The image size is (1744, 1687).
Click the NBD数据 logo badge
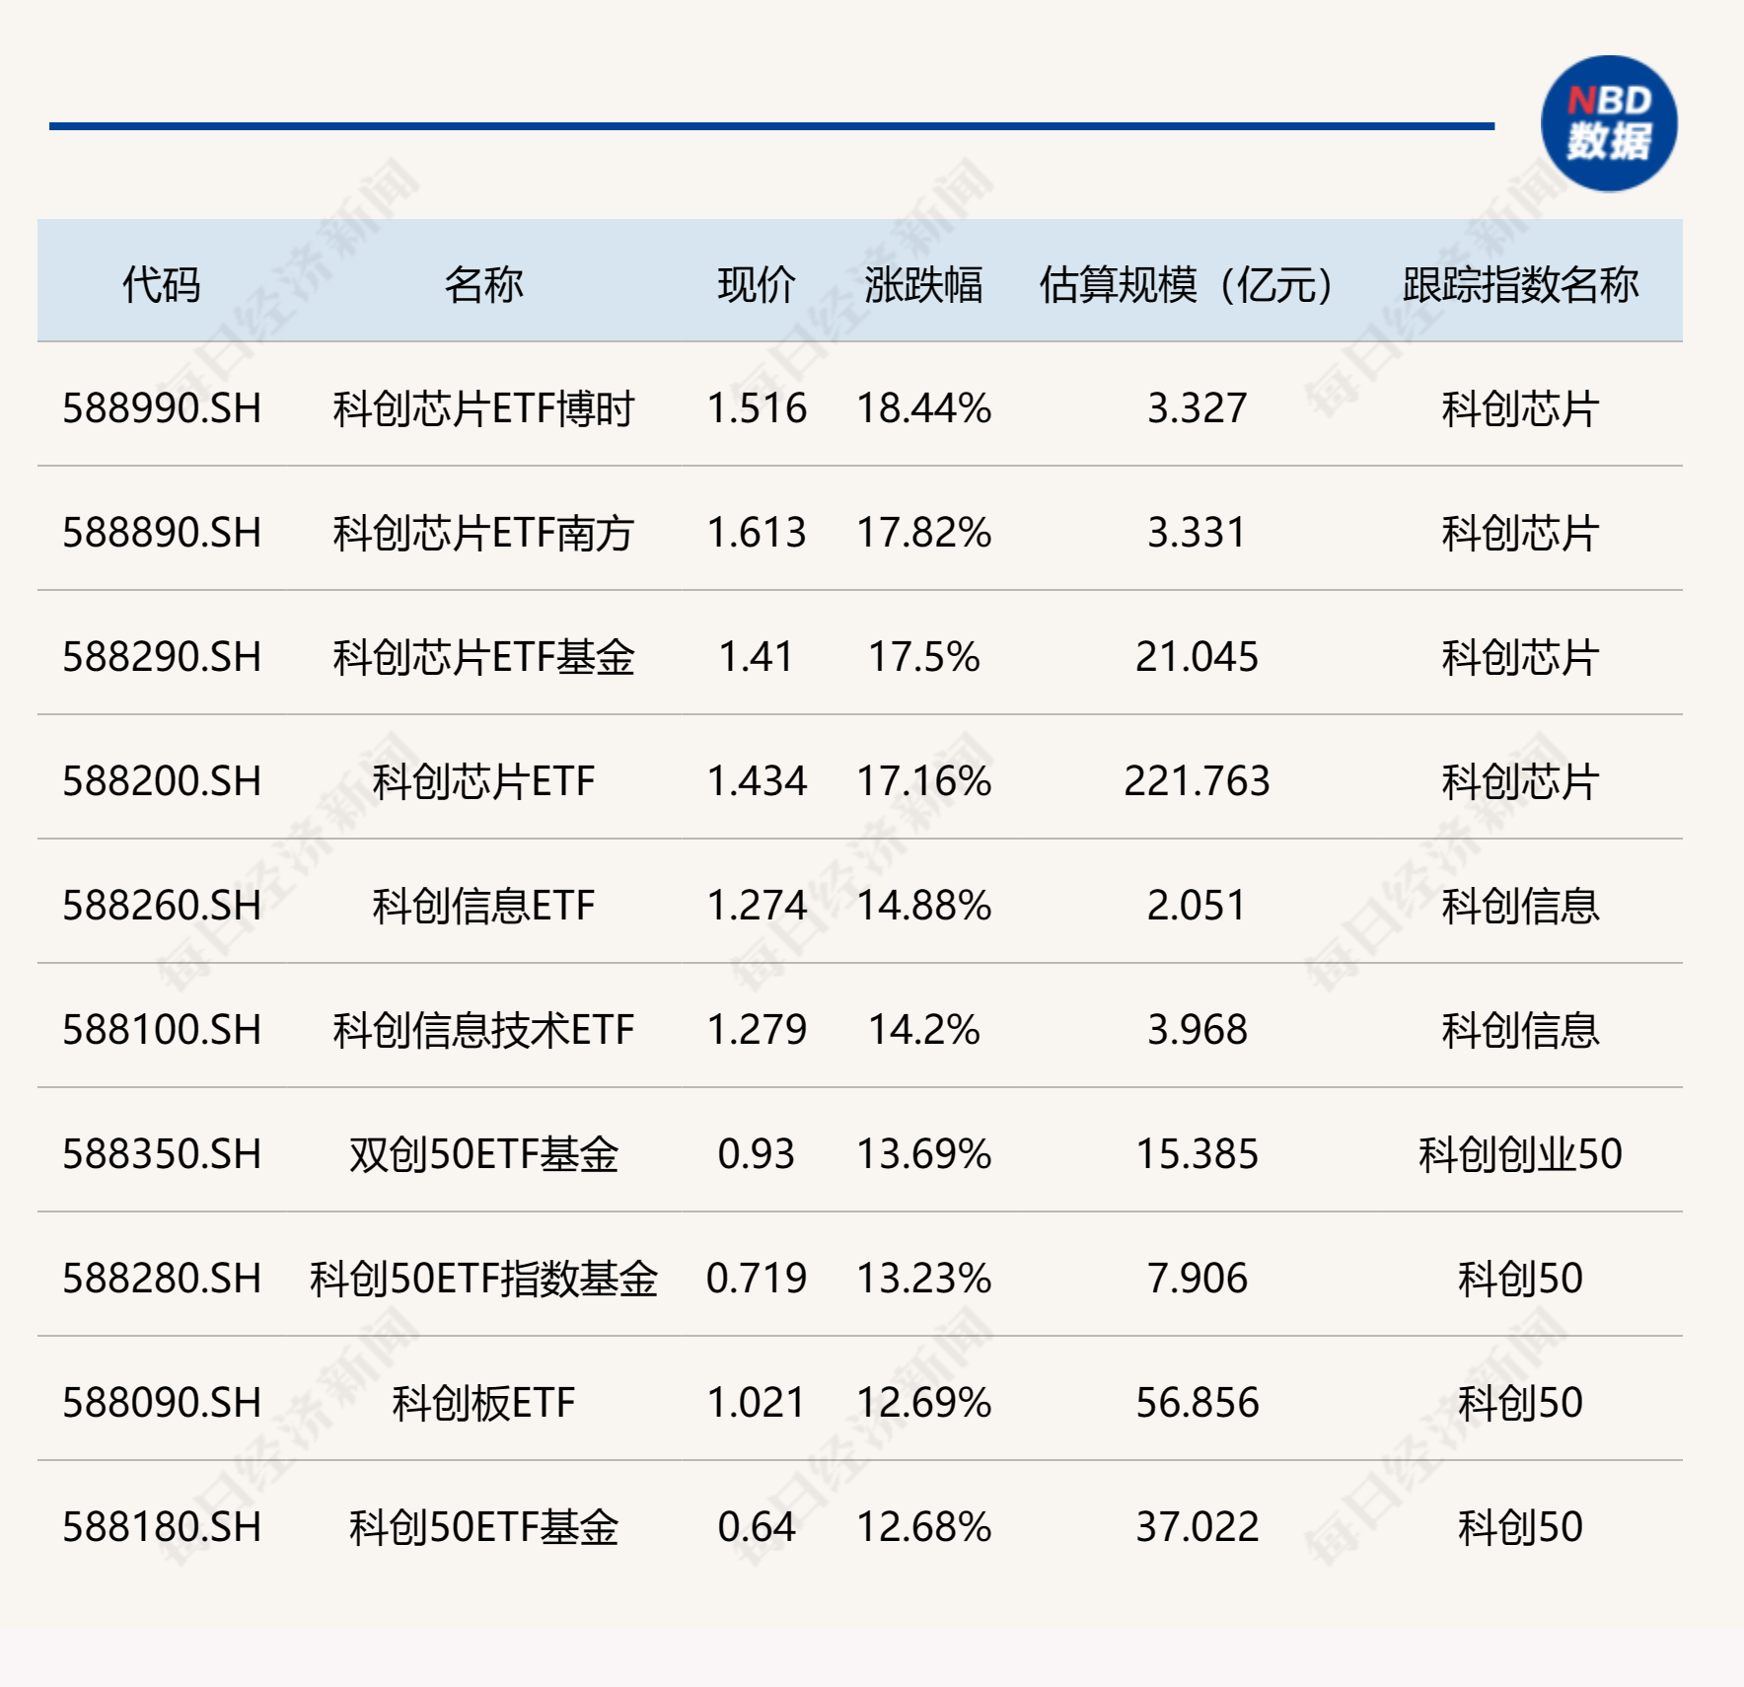[1609, 123]
